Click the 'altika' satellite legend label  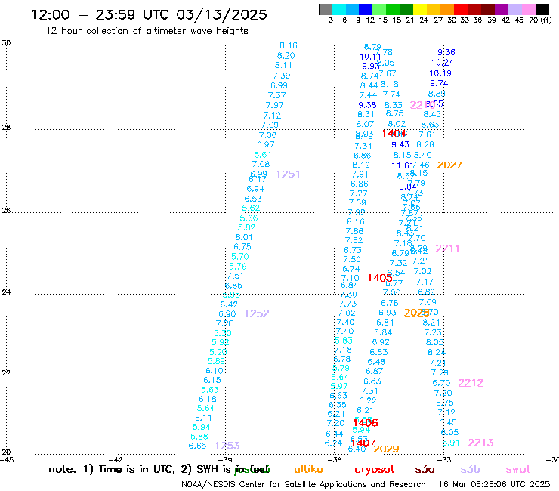click(x=308, y=469)
